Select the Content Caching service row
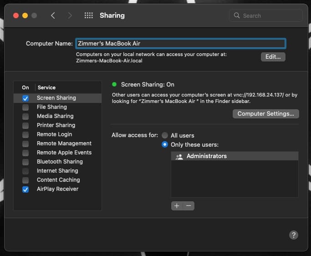 pos(57,180)
